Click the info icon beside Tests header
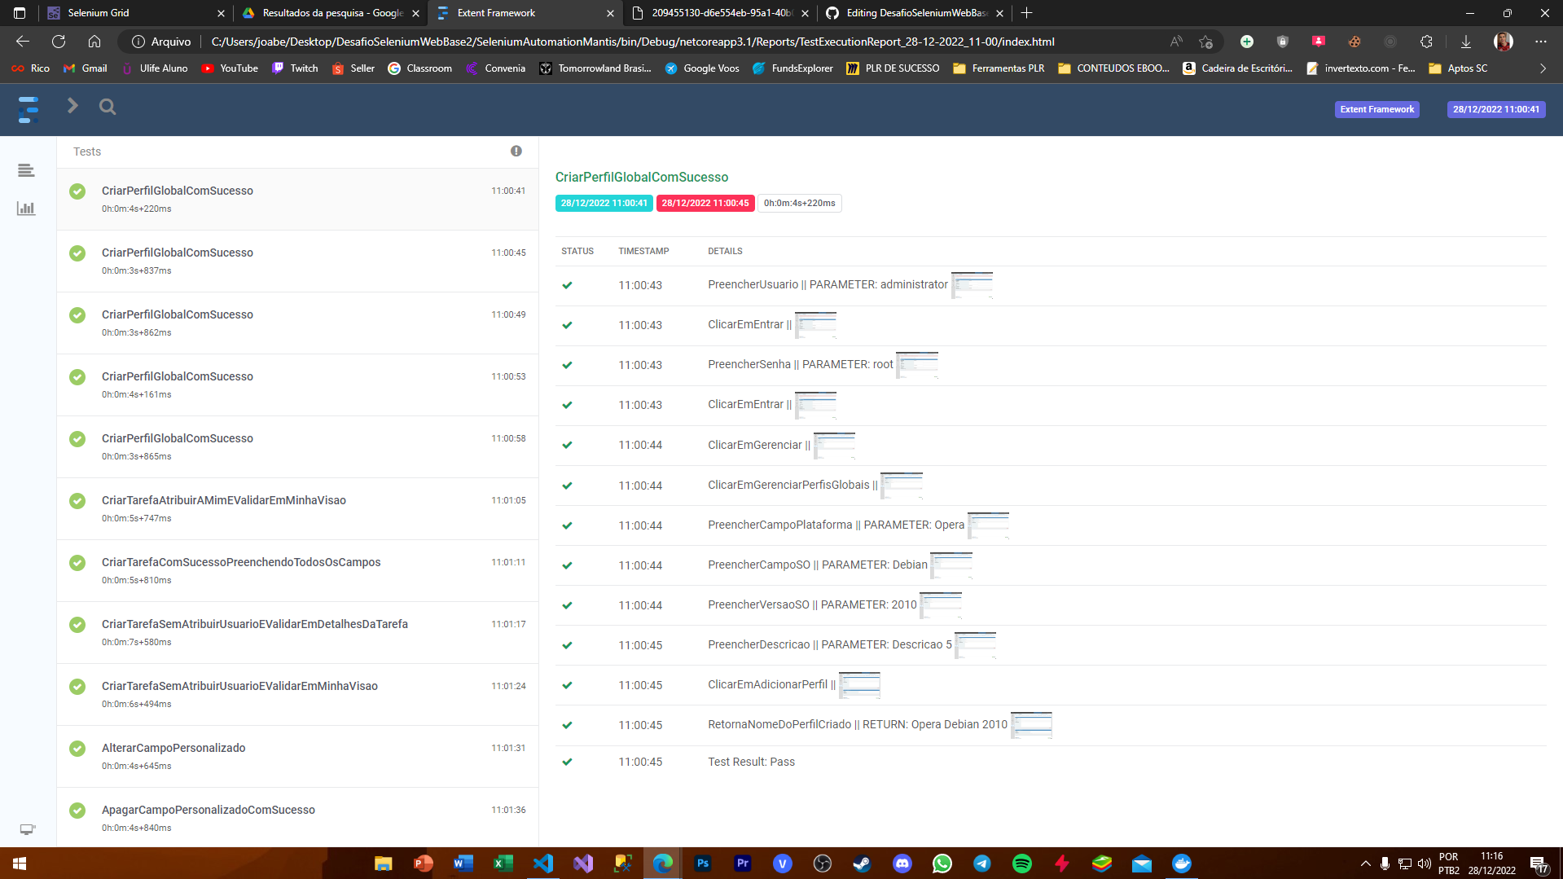This screenshot has width=1563, height=879. tap(516, 151)
